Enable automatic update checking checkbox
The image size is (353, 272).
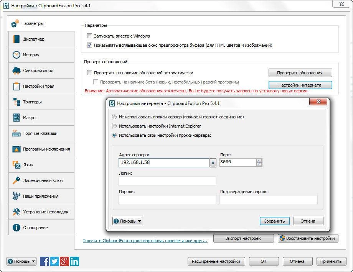coord(90,73)
